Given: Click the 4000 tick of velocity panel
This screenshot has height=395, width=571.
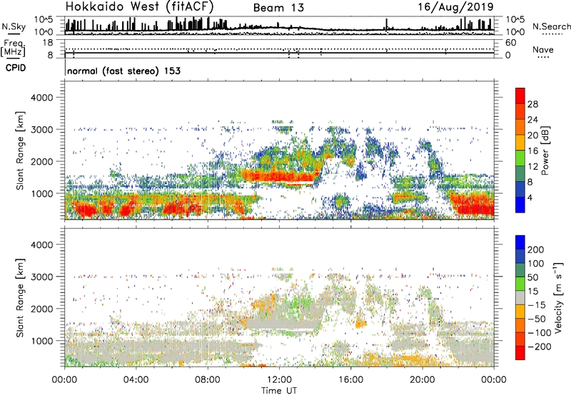Looking at the screenshot, I should point(41,245).
